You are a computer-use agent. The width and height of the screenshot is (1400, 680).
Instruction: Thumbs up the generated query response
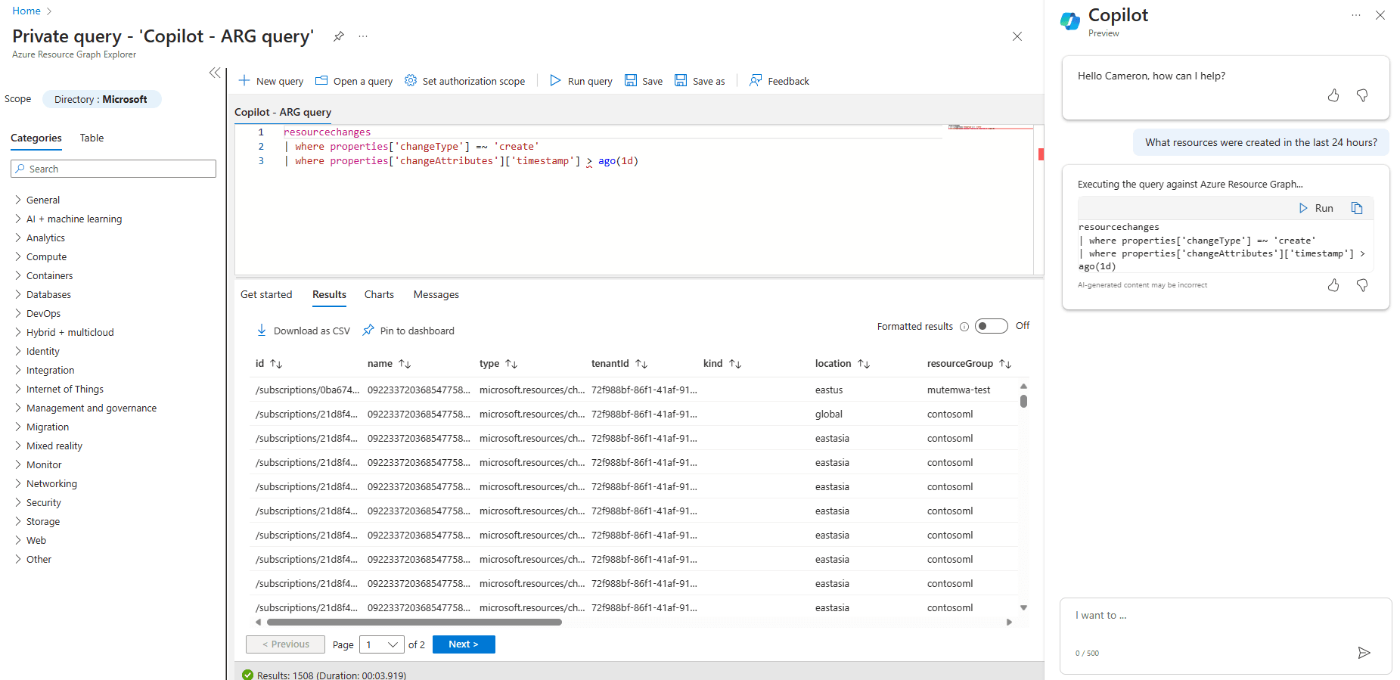click(1333, 285)
